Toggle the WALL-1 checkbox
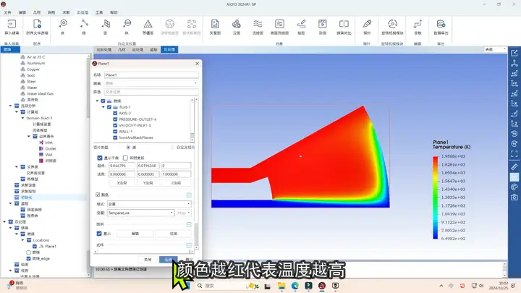Image resolution: width=521 pixels, height=293 pixels. [115, 132]
